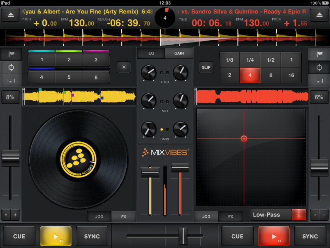Tap the right pitch fader handle

319,168
